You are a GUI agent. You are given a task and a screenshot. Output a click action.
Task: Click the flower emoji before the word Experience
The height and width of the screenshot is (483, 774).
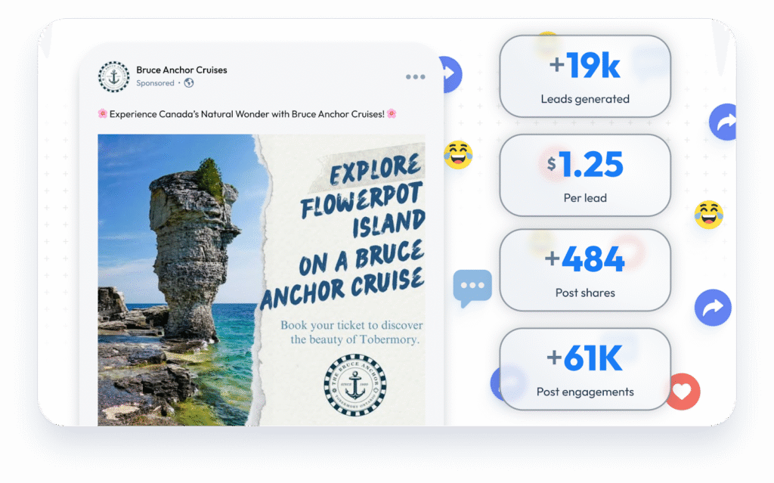tap(103, 113)
